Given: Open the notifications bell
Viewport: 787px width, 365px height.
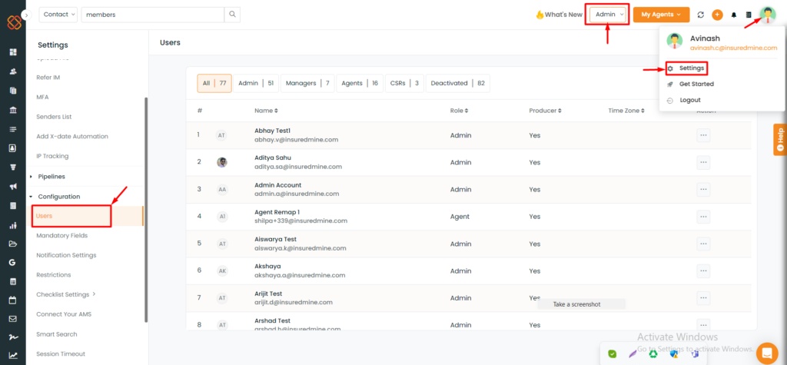Looking at the screenshot, I should point(734,15).
